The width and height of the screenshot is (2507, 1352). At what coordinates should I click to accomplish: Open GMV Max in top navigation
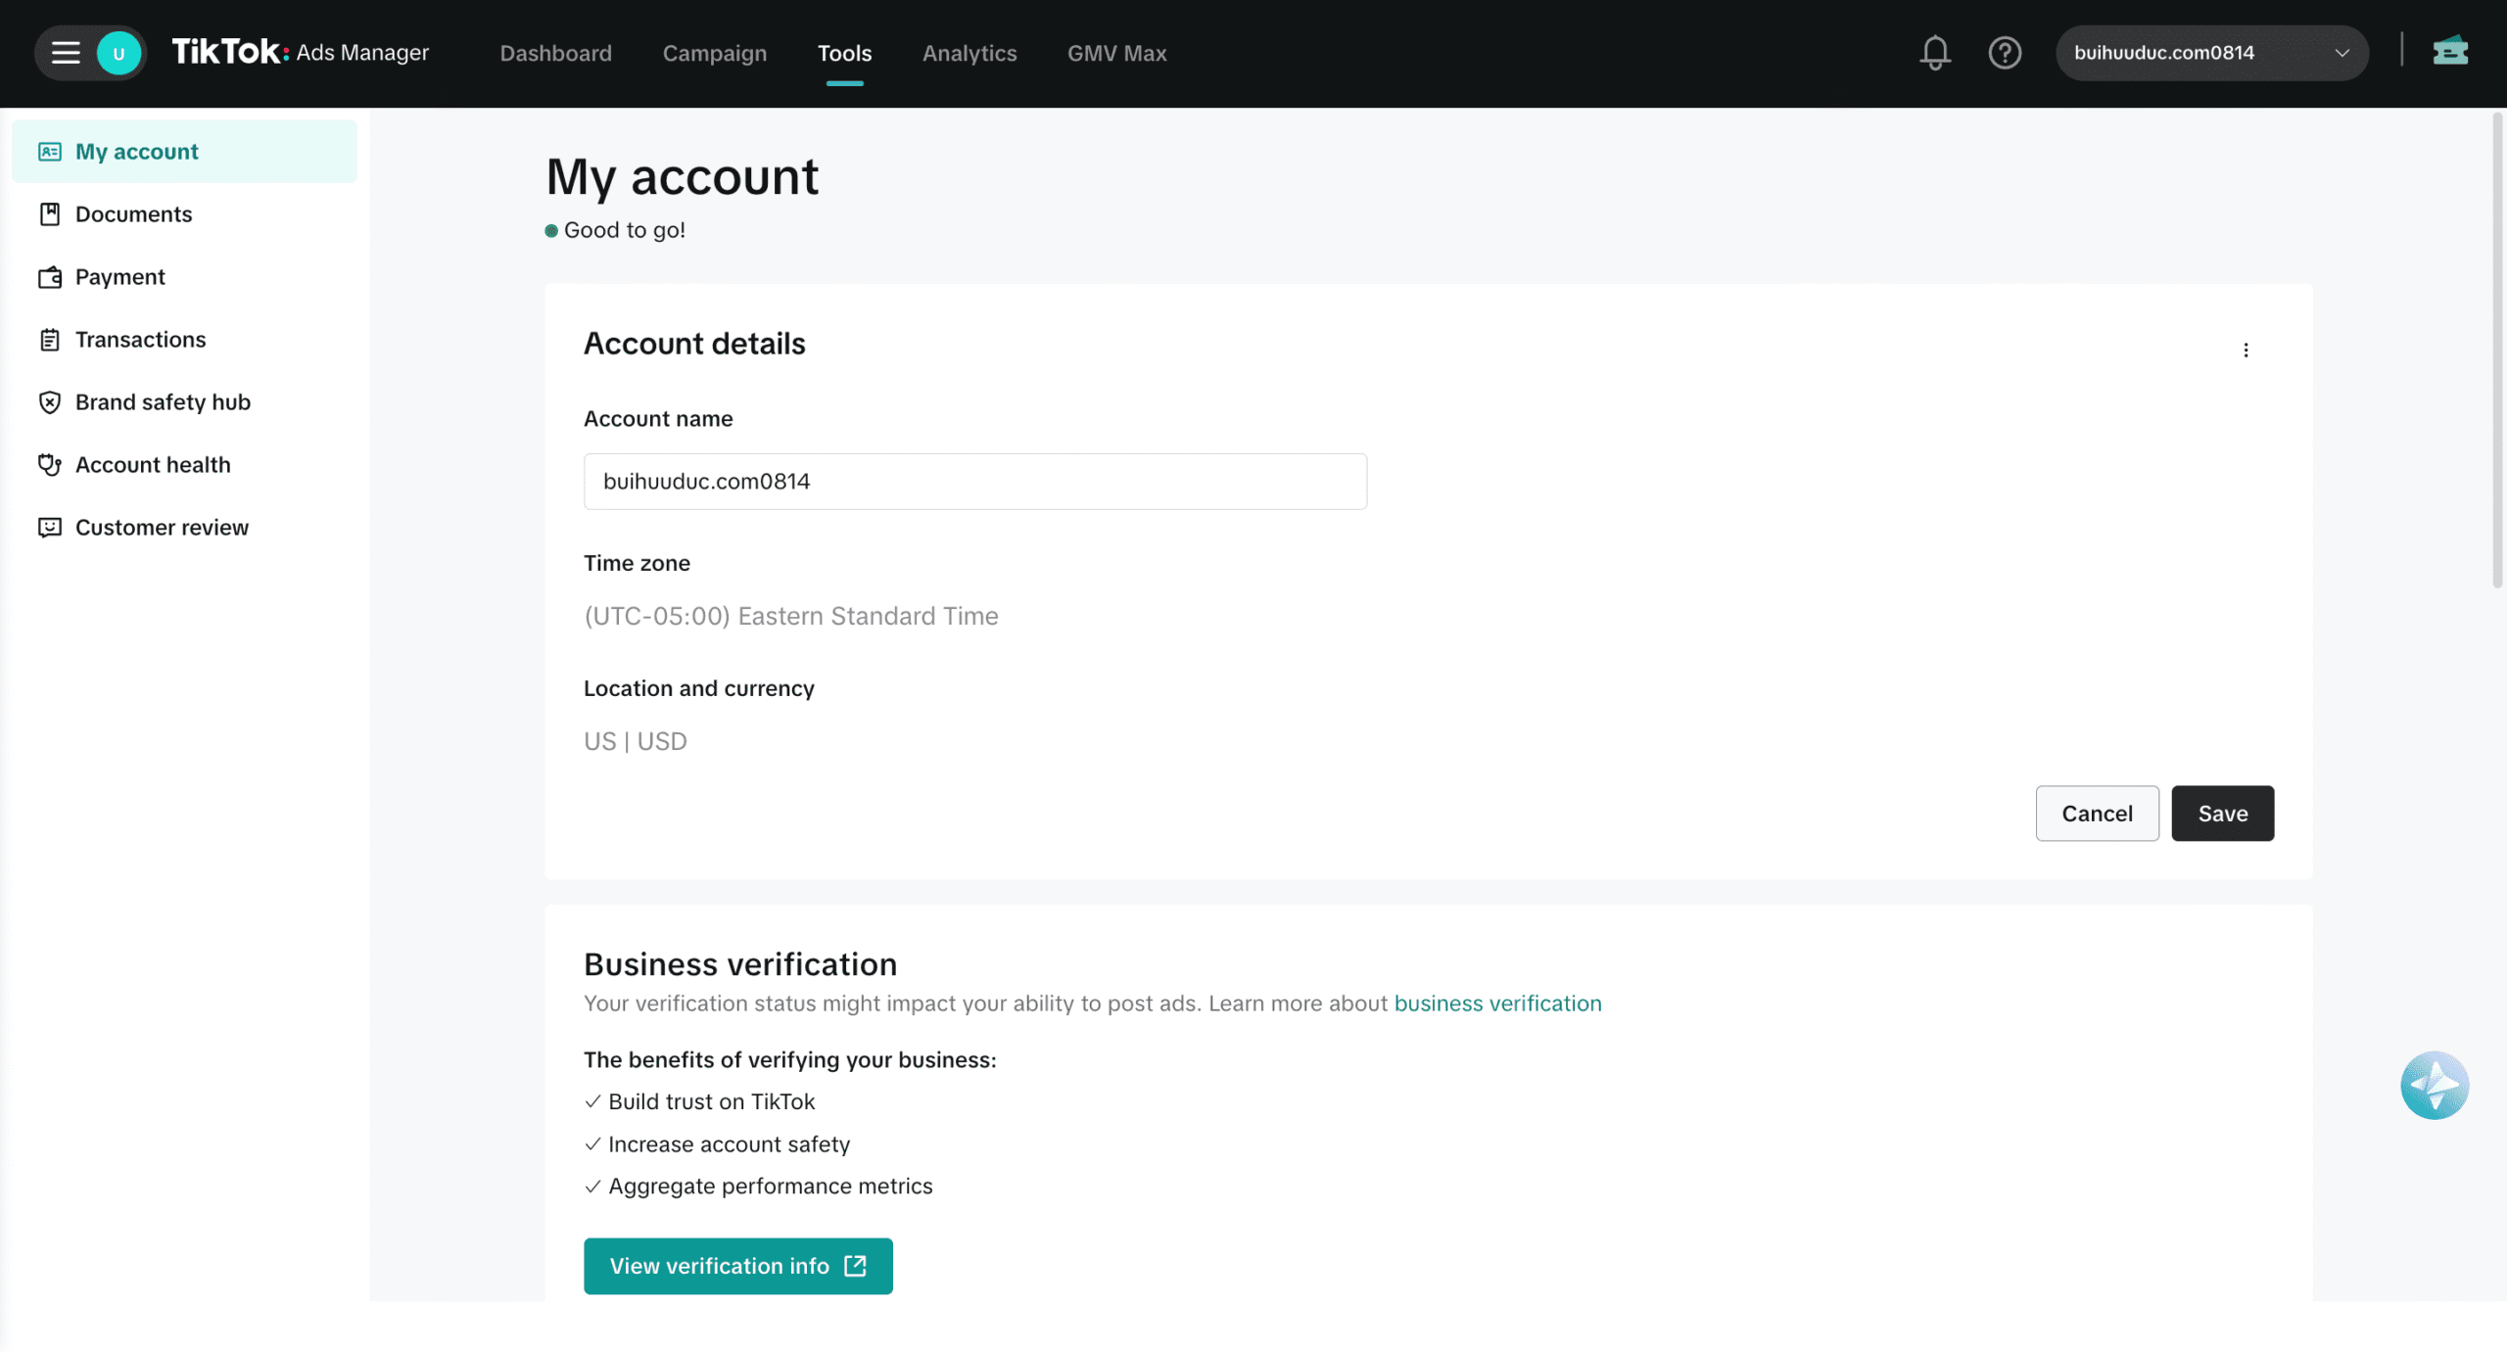(x=1116, y=53)
